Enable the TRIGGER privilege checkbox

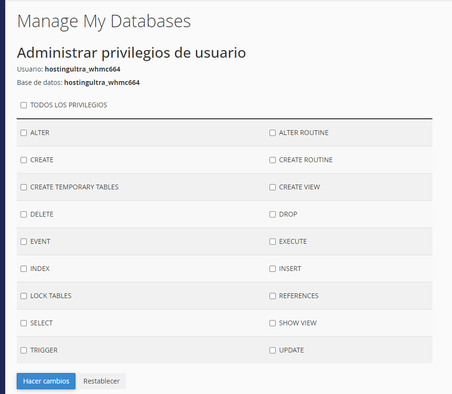point(23,350)
